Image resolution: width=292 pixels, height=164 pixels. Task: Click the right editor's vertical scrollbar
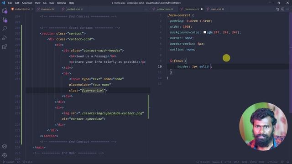coord(291,62)
